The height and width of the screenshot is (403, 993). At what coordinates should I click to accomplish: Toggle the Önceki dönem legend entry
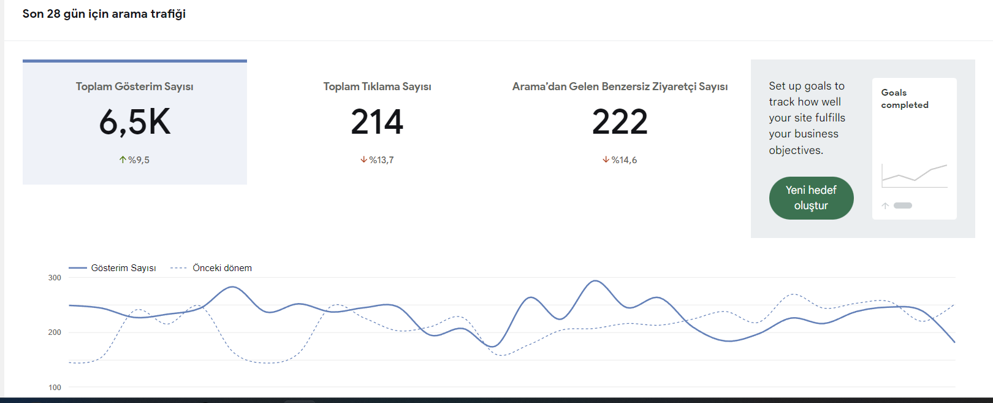pos(211,268)
